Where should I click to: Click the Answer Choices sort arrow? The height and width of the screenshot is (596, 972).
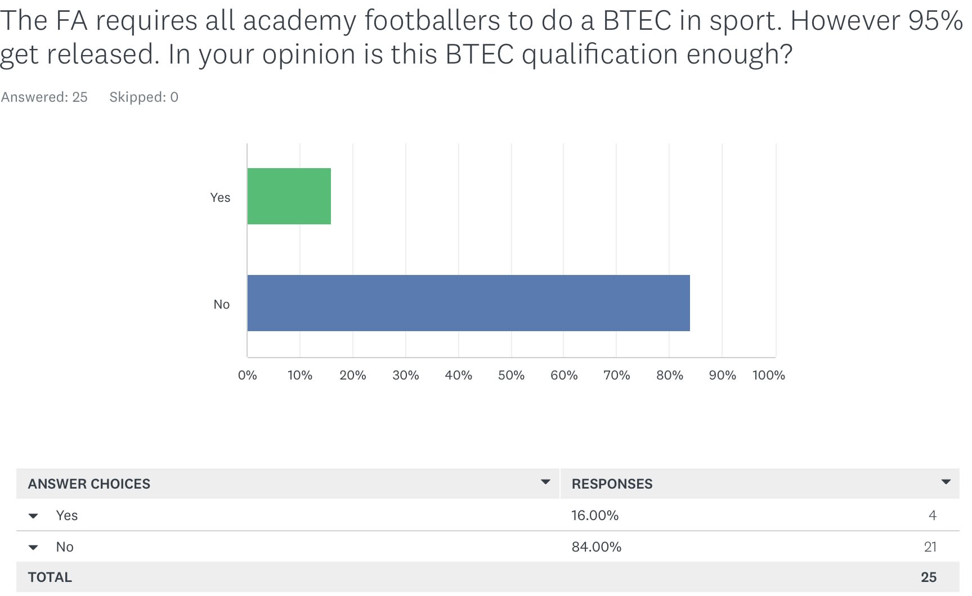(x=545, y=482)
